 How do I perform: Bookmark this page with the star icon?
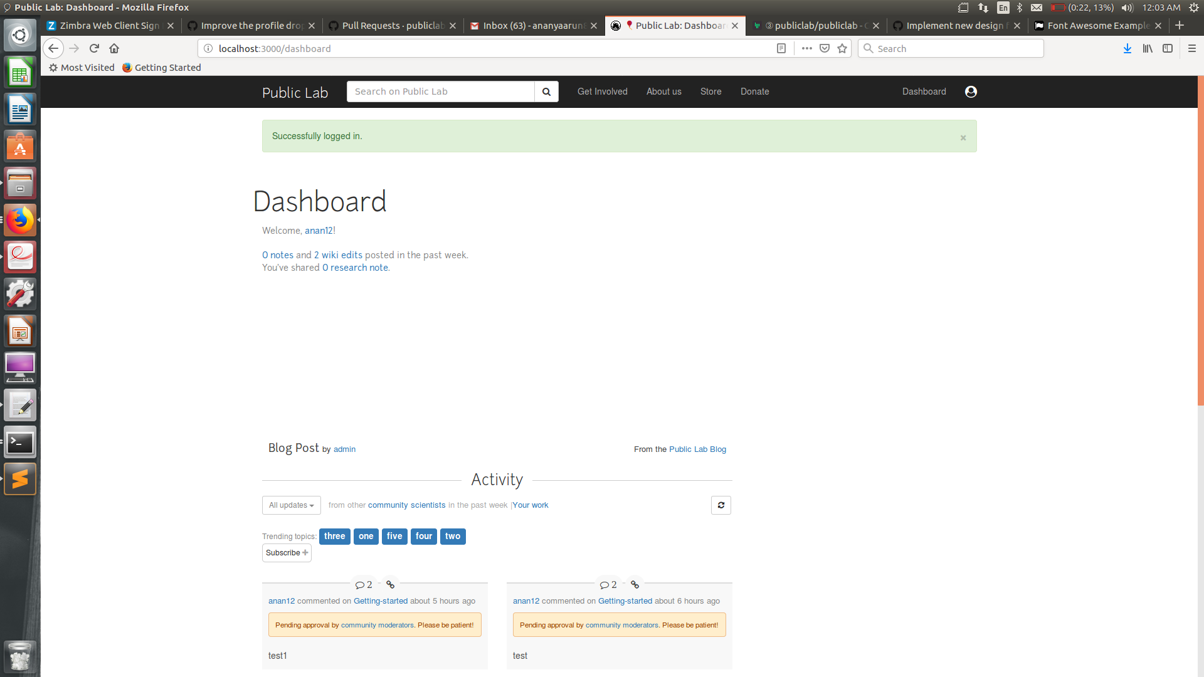coord(842,48)
